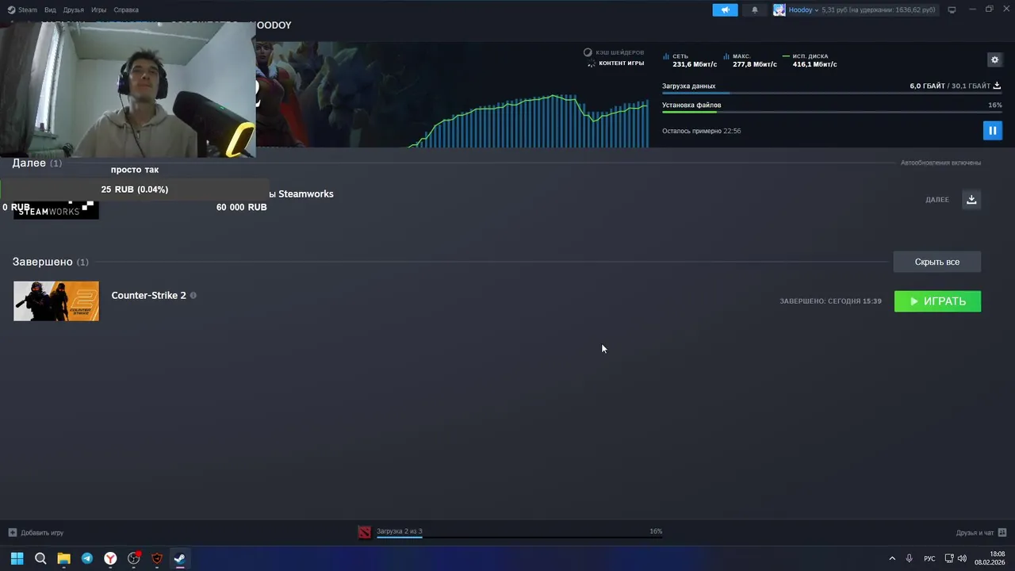
Task: Click the Загрузка данных progress bar
Action: click(x=832, y=94)
